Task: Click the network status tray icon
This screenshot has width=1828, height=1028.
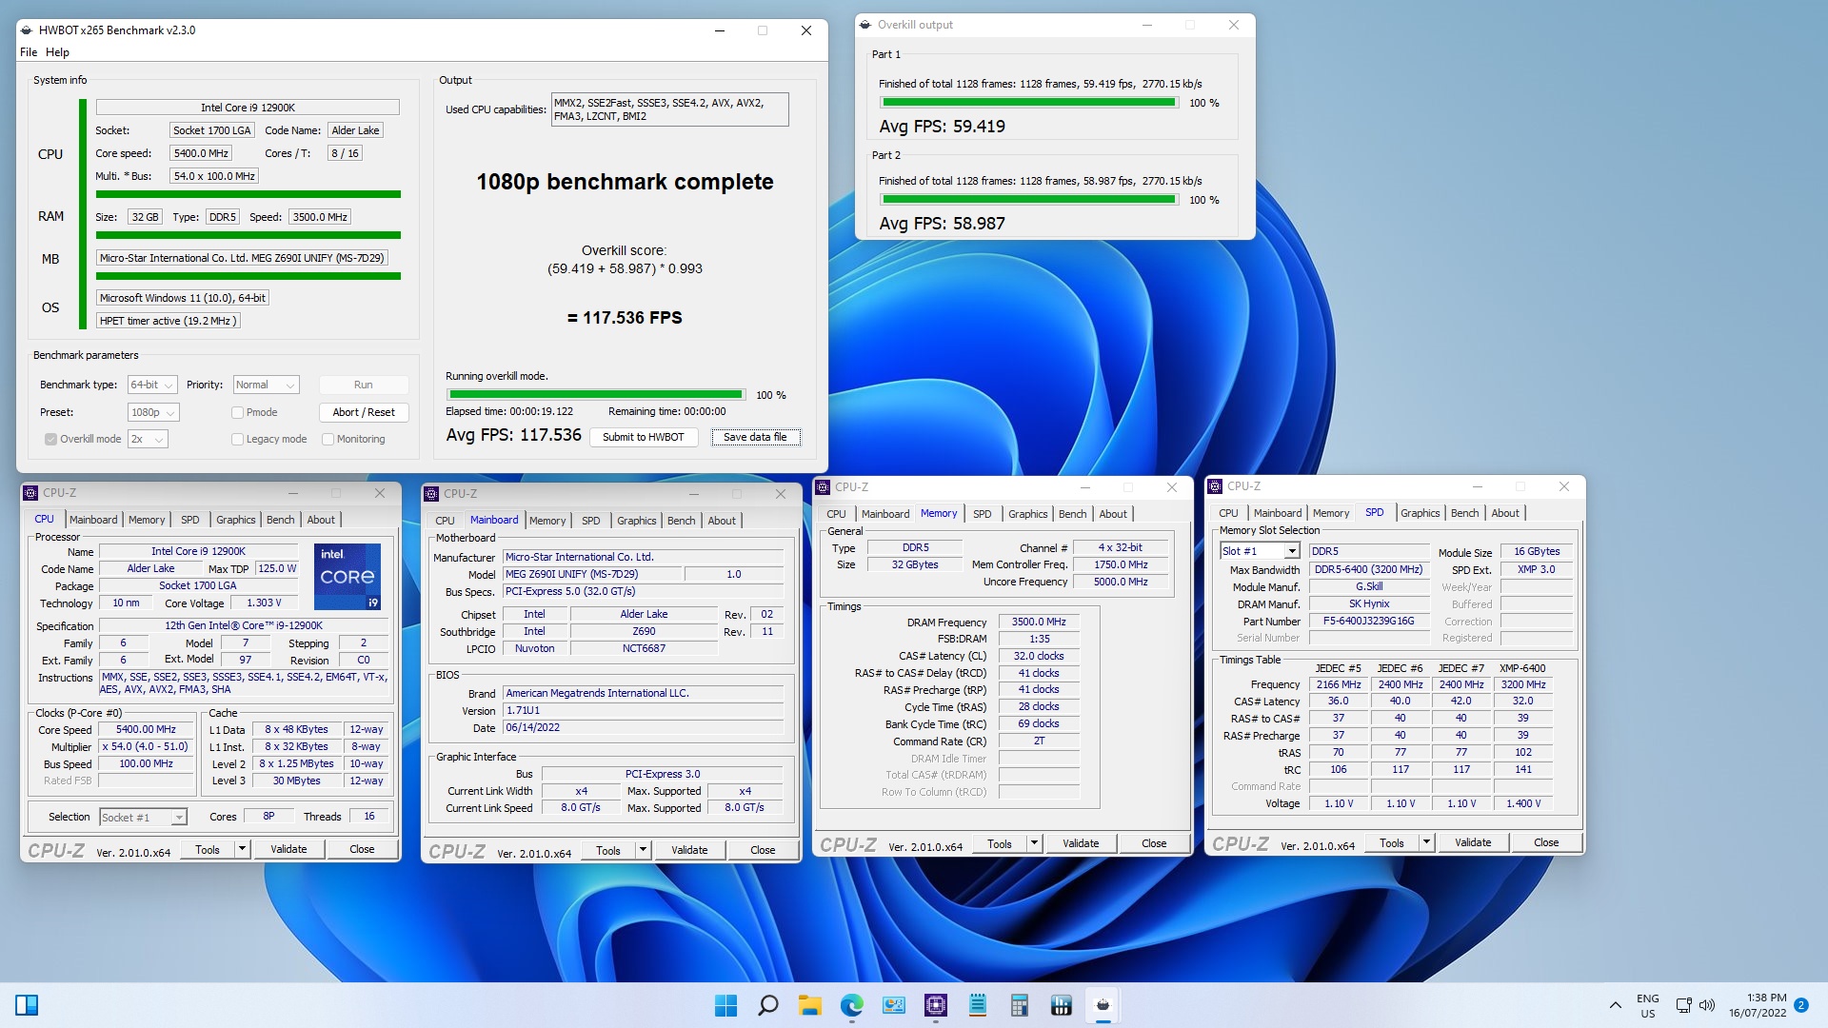Action: point(1683,1005)
